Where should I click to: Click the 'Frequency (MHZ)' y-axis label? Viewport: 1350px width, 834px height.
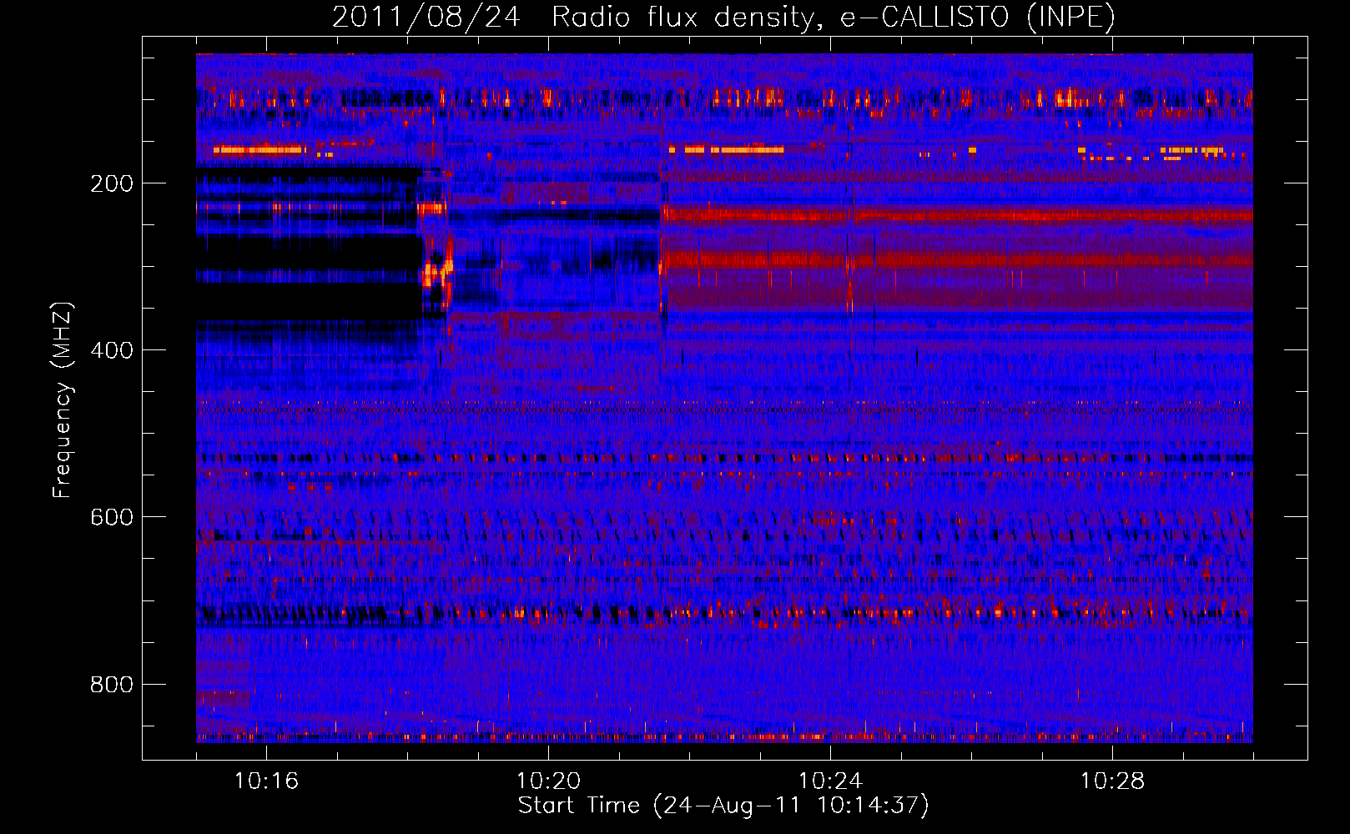point(63,400)
